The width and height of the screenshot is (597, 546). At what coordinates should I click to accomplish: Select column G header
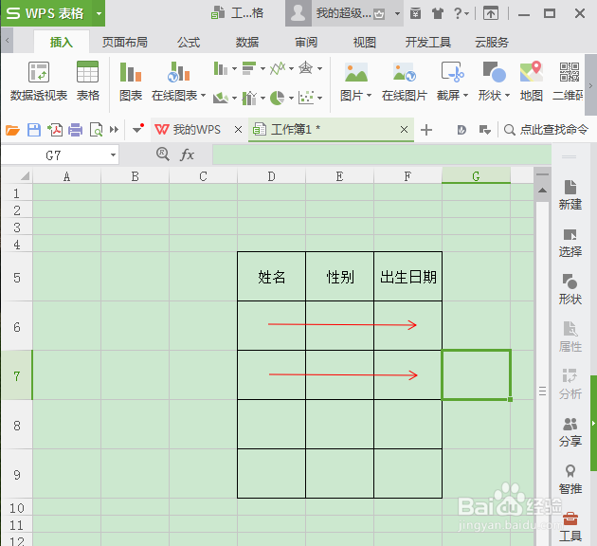(476, 176)
